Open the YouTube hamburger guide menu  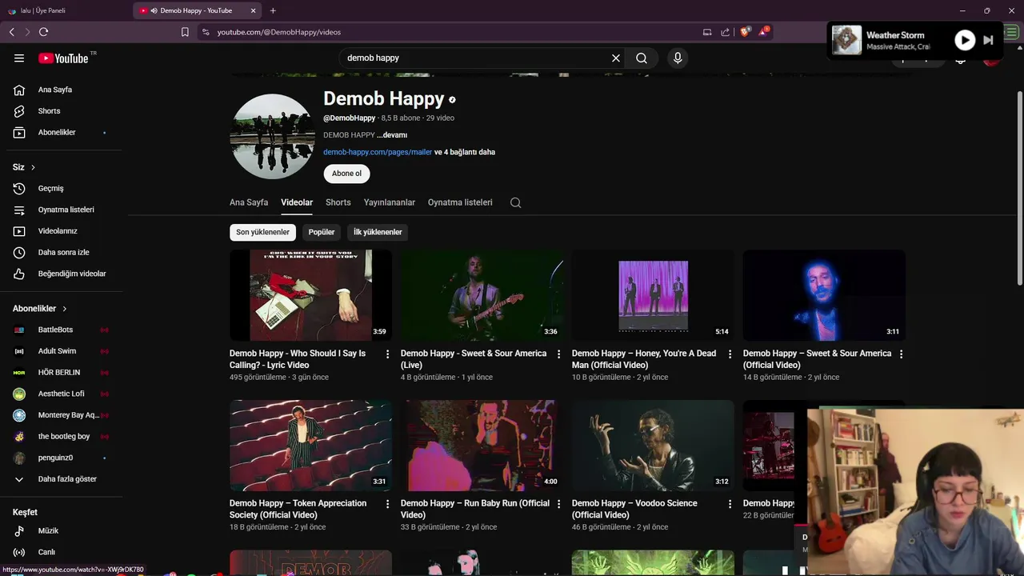19,58
